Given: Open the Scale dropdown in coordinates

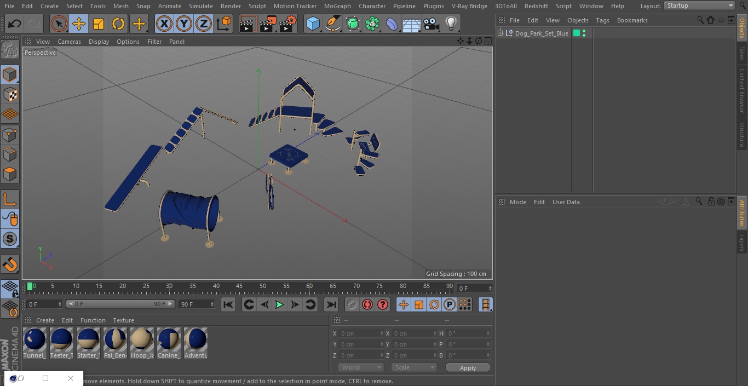Looking at the screenshot, I should click(414, 367).
